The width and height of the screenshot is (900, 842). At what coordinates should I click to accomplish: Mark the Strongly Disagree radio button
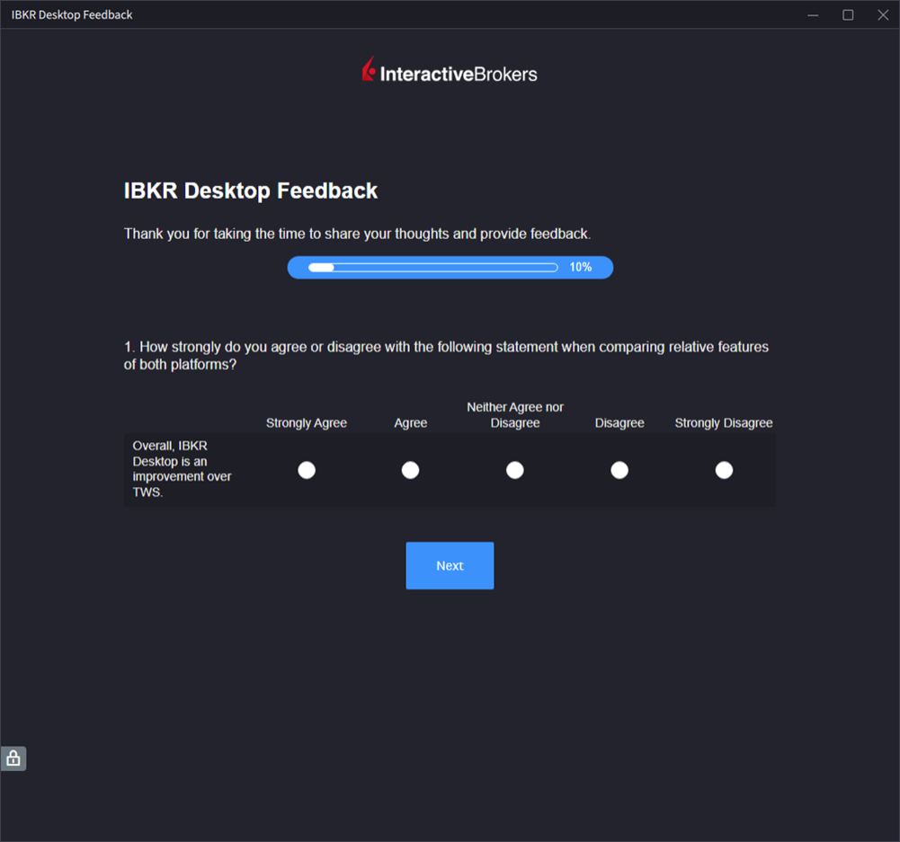tap(724, 470)
